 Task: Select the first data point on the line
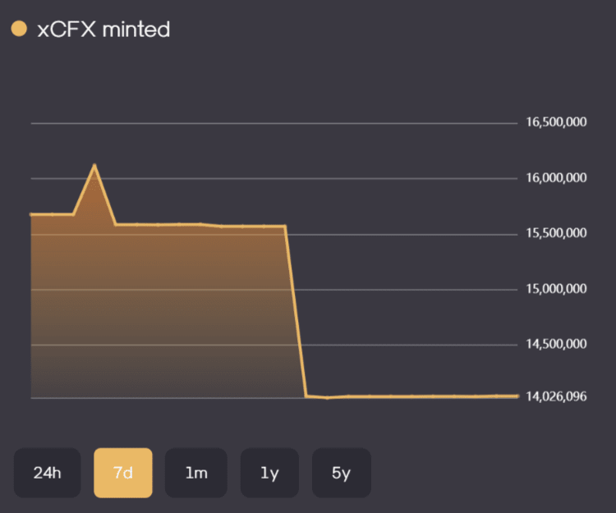(31, 214)
